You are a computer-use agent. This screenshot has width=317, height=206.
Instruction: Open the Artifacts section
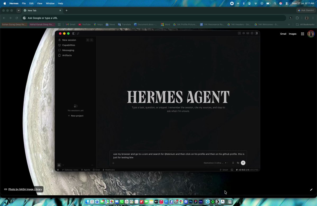pyautogui.click(x=75, y=55)
